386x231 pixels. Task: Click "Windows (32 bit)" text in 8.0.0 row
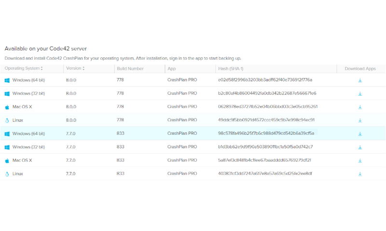click(28, 93)
